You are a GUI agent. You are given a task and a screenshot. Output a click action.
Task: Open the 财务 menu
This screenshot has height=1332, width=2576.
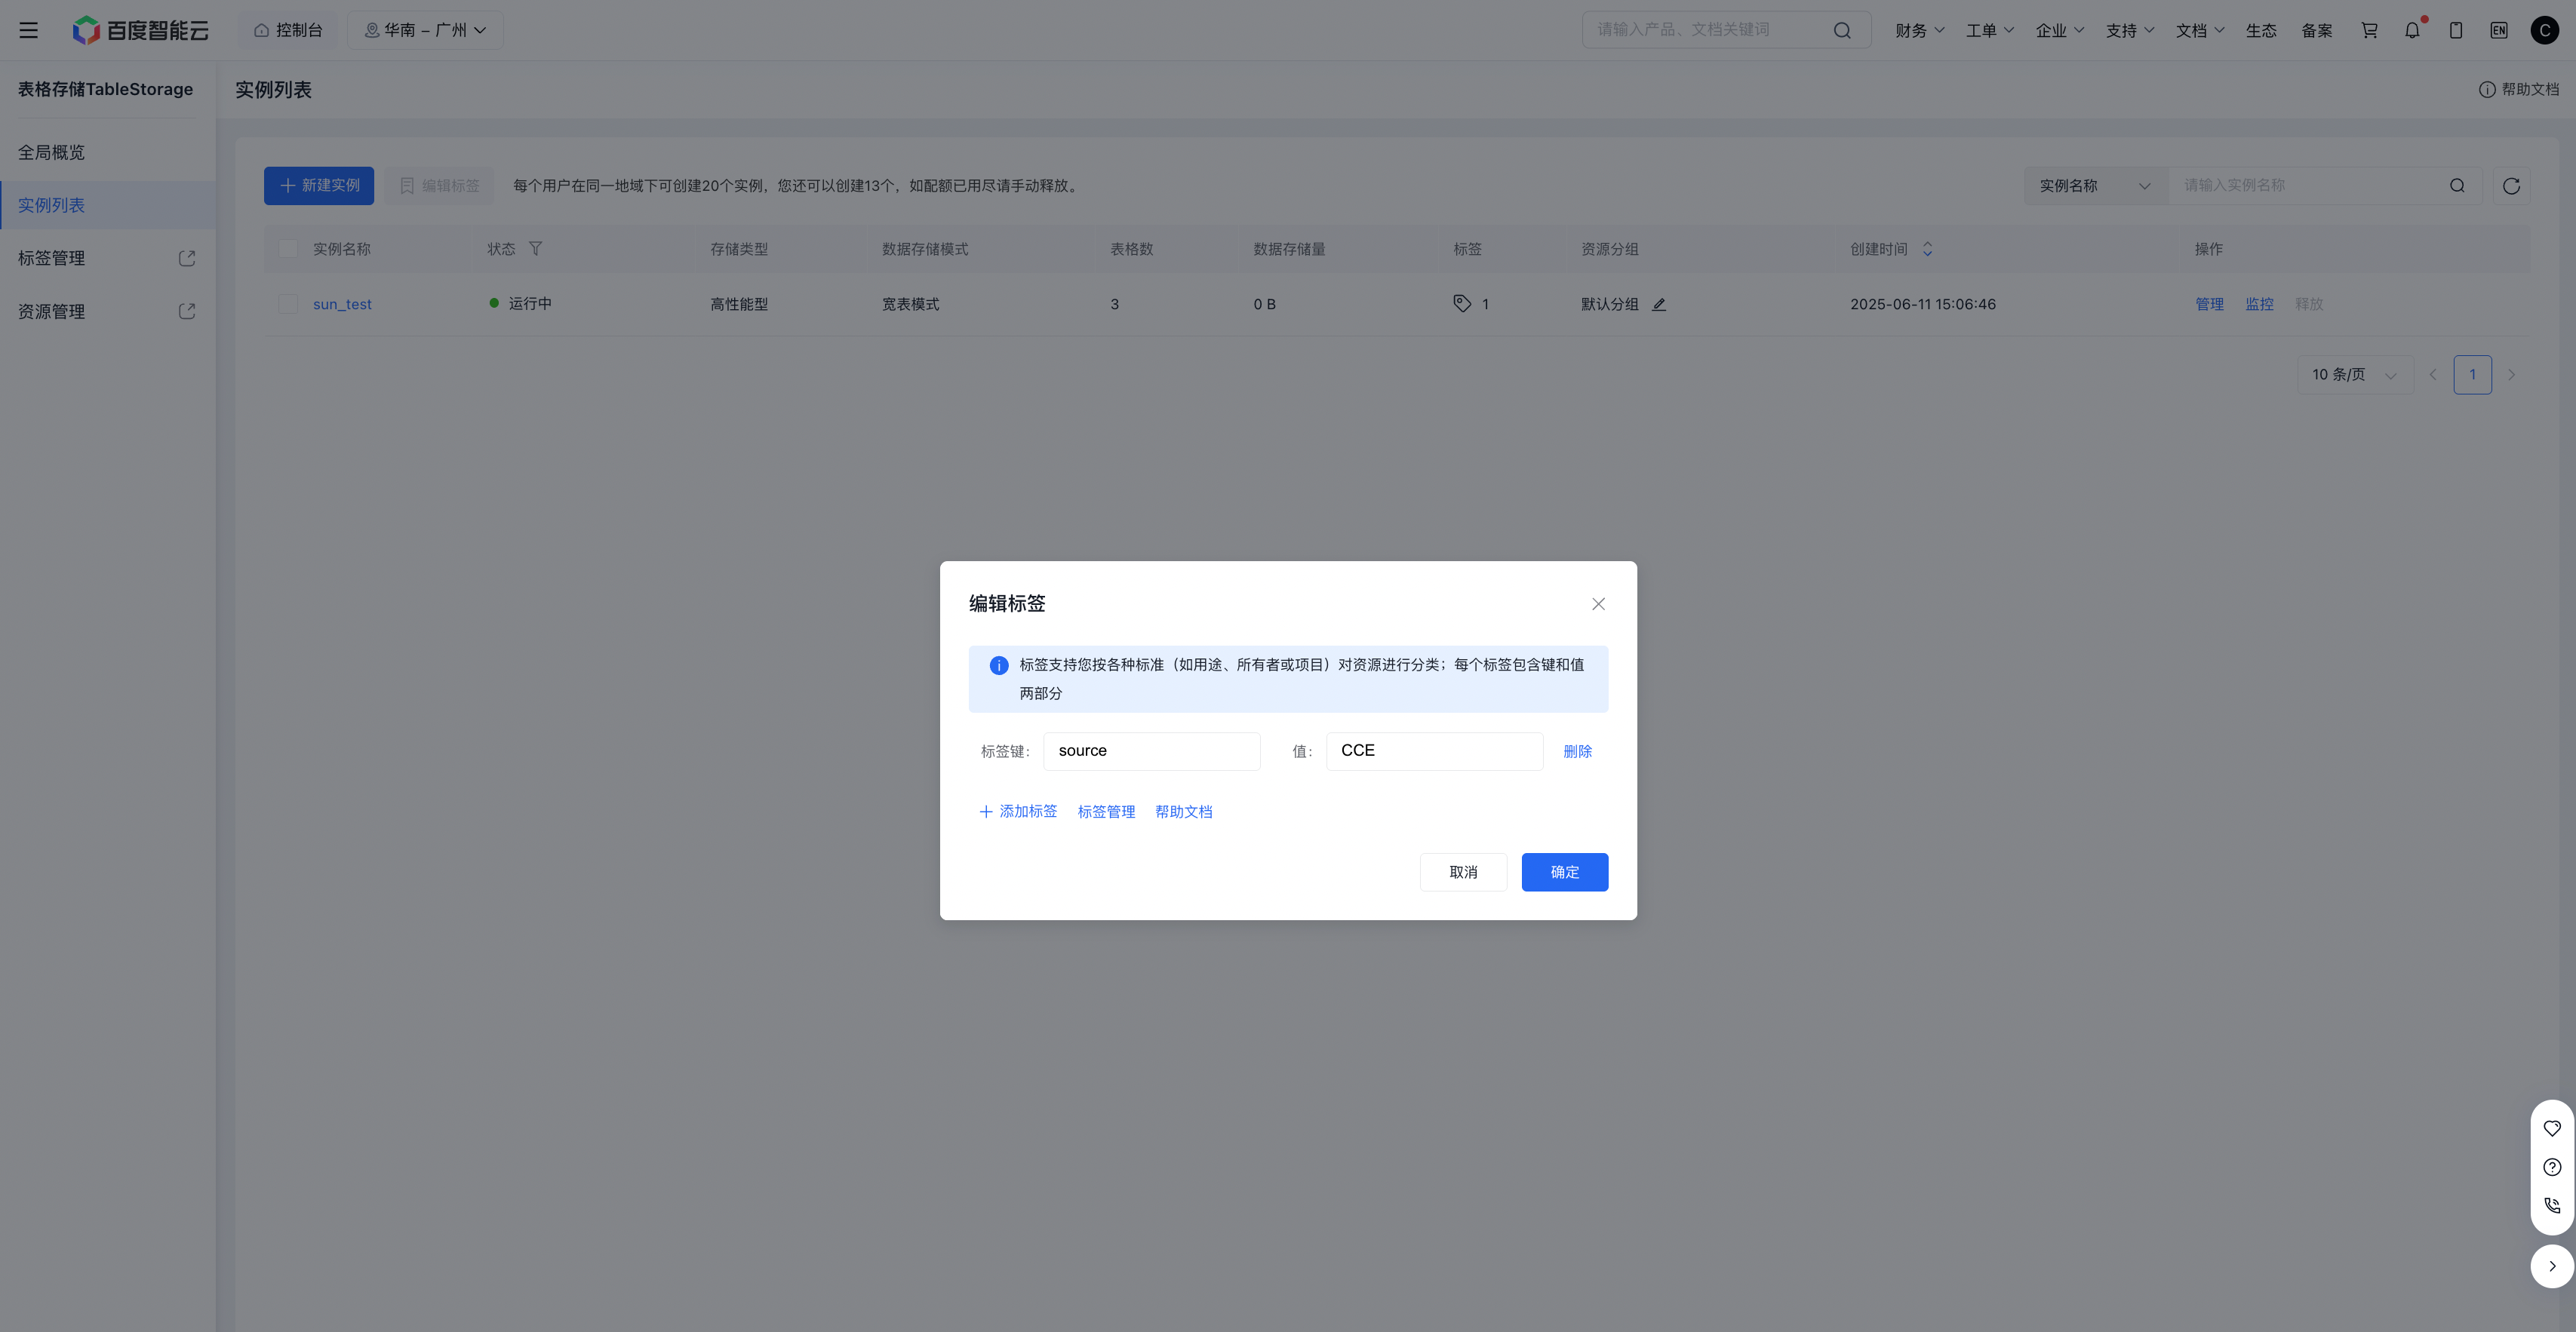tap(1918, 30)
